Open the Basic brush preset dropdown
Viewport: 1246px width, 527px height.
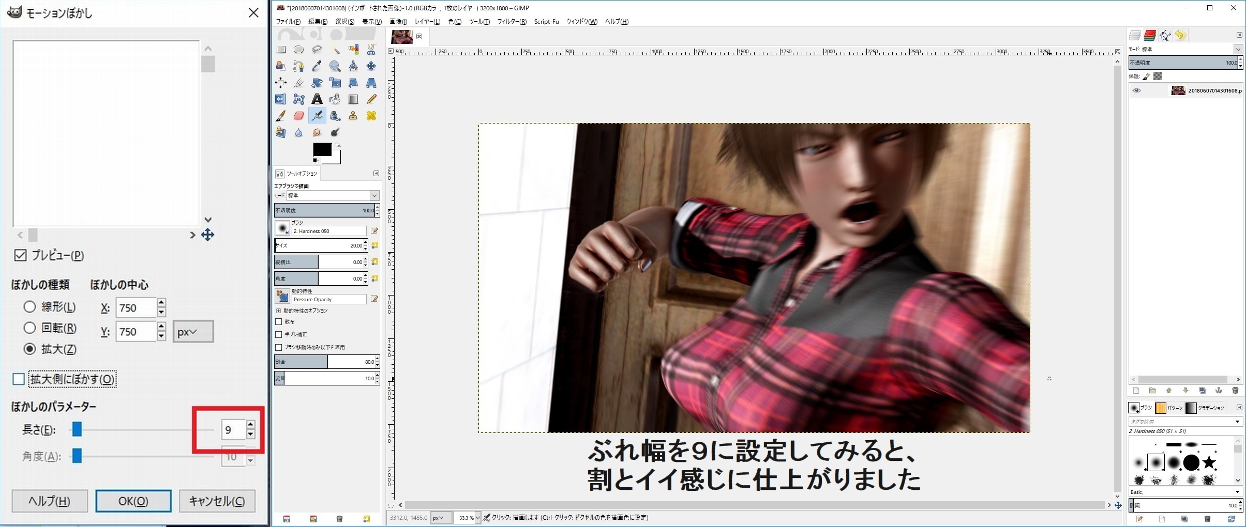click(1237, 492)
